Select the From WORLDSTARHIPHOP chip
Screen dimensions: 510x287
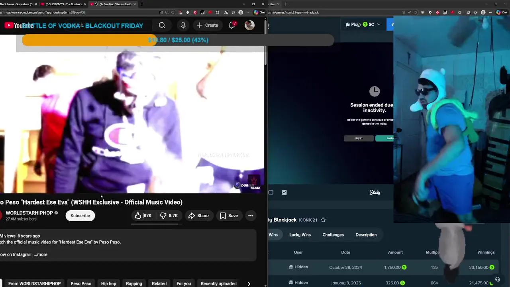click(34, 283)
